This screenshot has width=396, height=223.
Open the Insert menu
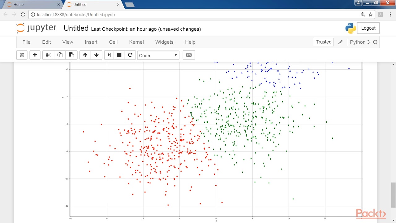coord(91,42)
